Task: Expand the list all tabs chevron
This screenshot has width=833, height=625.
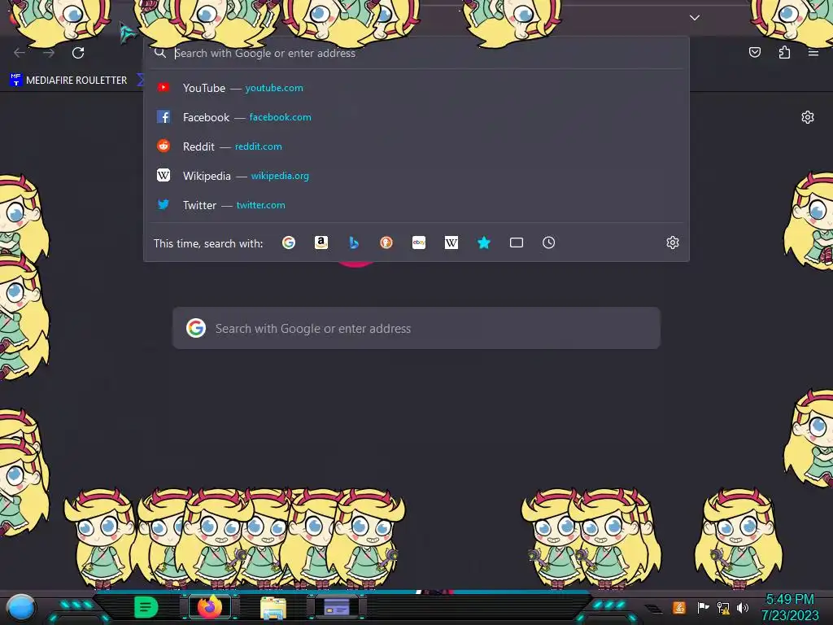Action: [x=695, y=18]
